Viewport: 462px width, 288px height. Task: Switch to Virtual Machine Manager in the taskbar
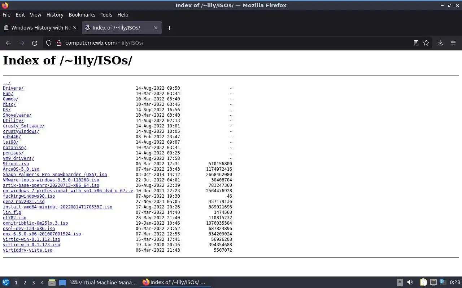point(103,283)
